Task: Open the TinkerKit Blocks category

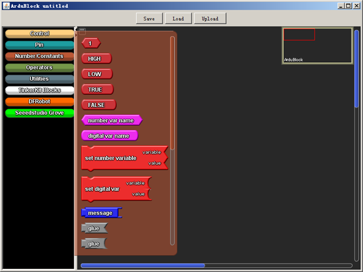Action: pyautogui.click(x=39, y=90)
